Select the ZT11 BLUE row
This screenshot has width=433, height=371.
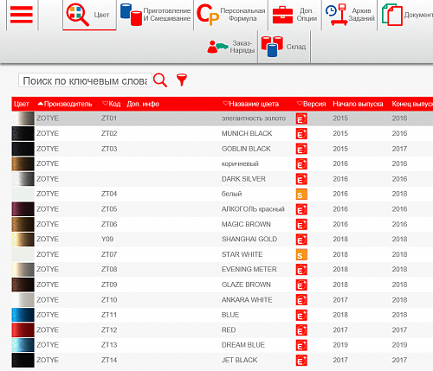(223, 315)
